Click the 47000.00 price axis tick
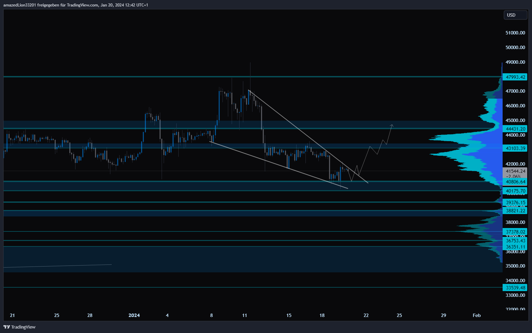This screenshot has height=333, width=532. click(515, 91)
